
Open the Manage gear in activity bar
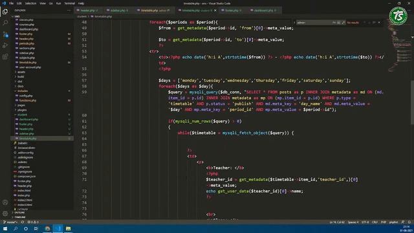(5, 214)
